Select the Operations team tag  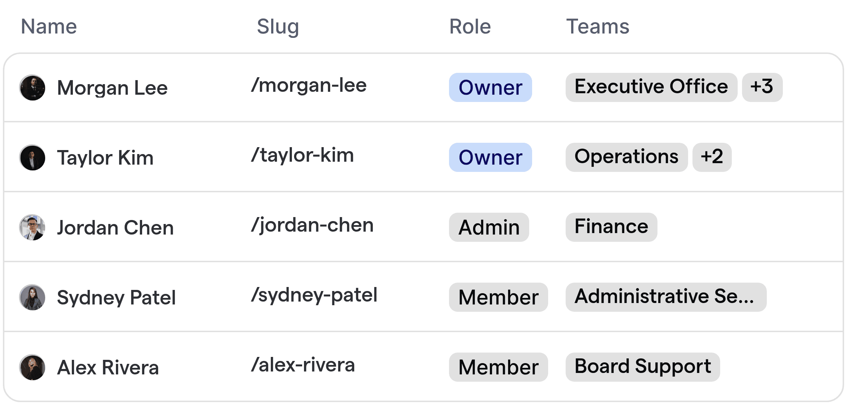click(x=626, y=157)
